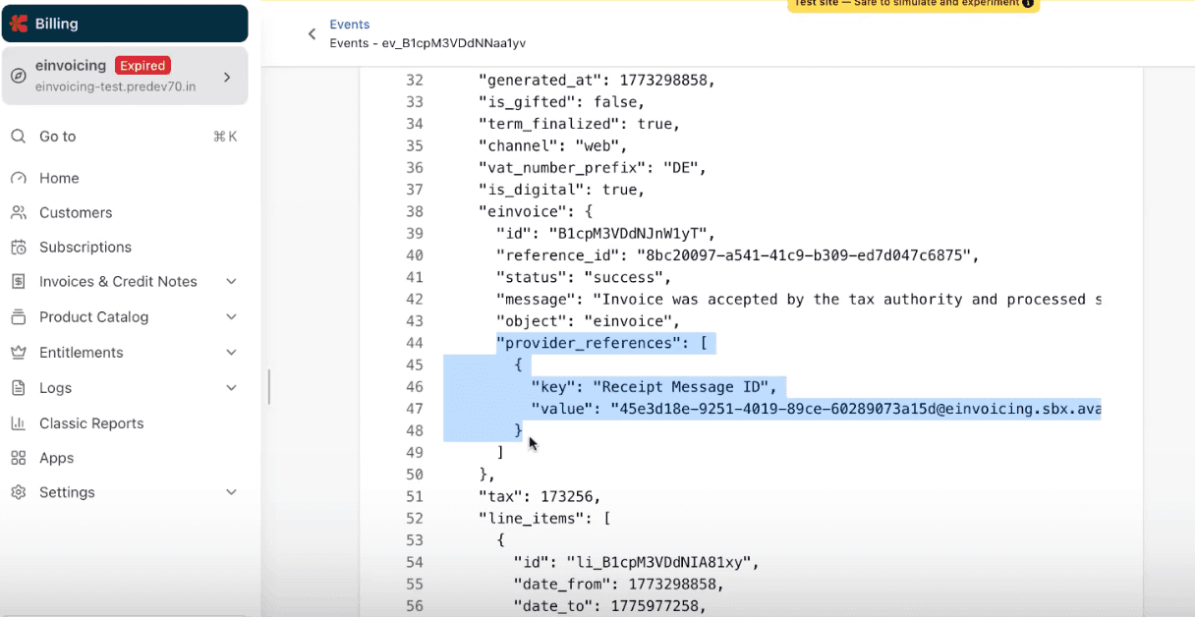Click the Chargebee Billing logo icon

tap(19, 24)
